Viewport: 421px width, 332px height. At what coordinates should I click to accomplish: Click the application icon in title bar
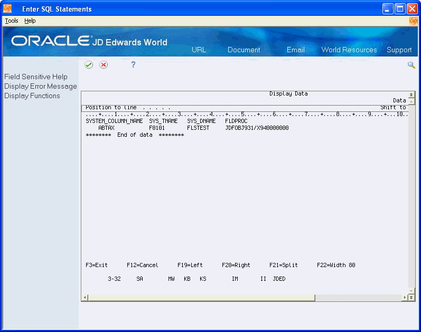[x=7, y=9]
